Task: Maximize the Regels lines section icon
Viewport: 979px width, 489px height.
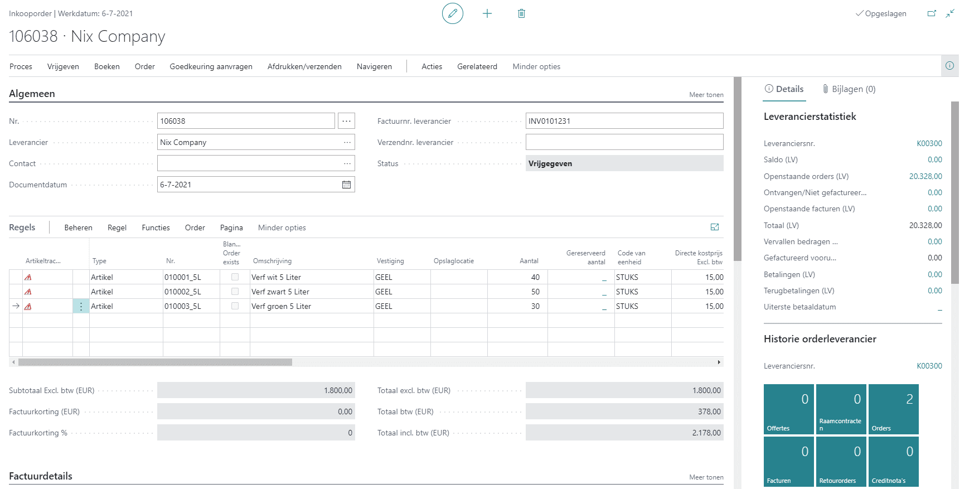Action: coord(714,227)
